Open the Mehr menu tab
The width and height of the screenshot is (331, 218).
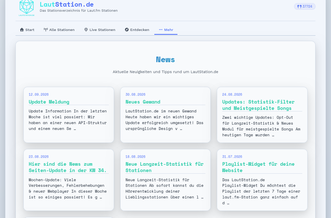click(166, 30)
